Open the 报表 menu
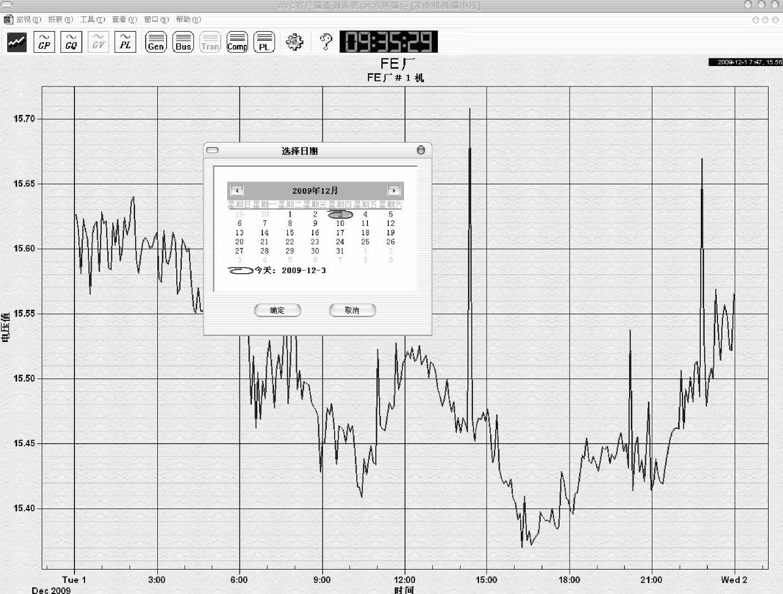The image size is (783, 594). (61, 19)
